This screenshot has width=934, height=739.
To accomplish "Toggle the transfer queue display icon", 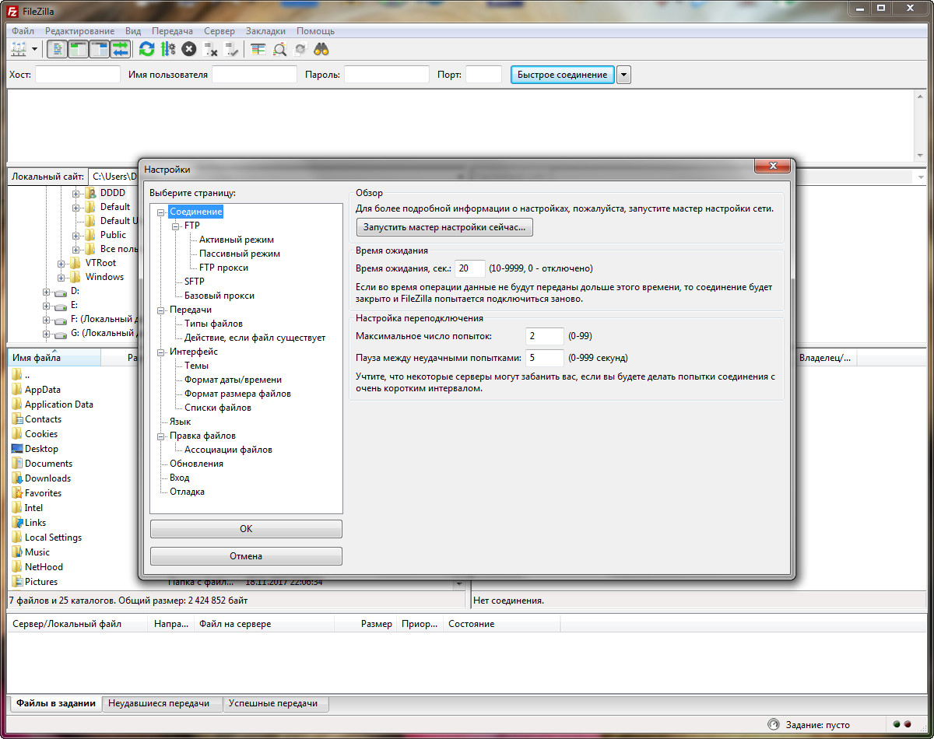I will tap(120, 49).
